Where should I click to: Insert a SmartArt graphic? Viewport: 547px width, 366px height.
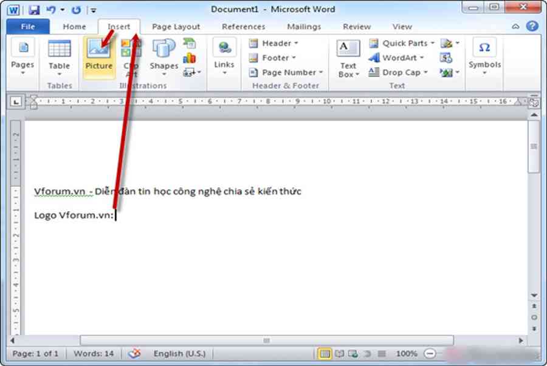pos(190,43)
